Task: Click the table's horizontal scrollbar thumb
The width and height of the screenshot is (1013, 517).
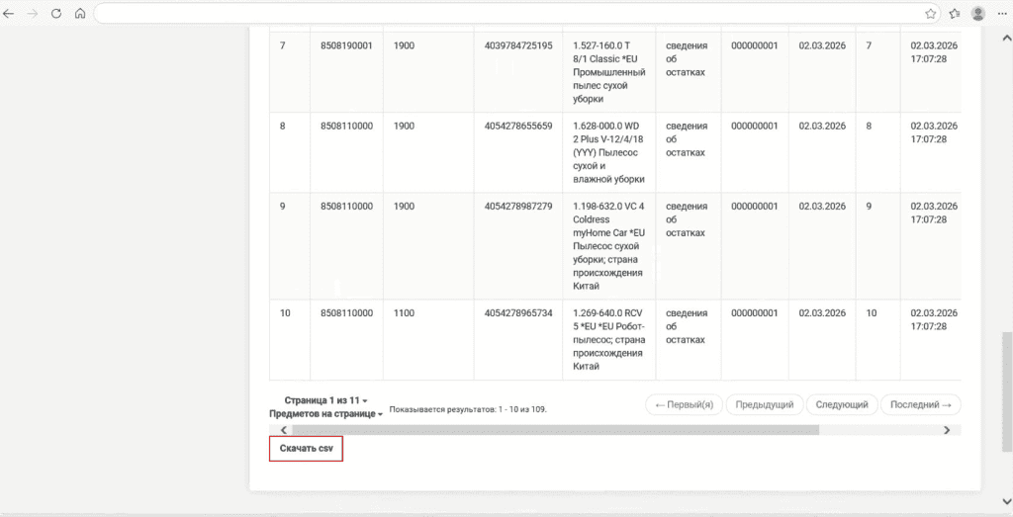Action: click(x=554, y=430)
